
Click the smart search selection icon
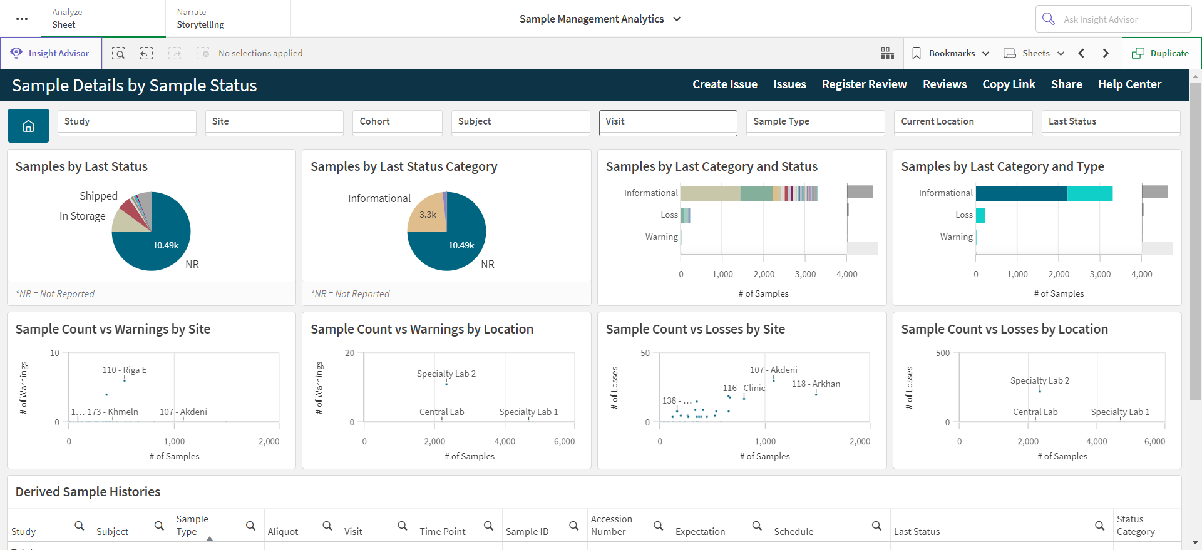[118, 53]
